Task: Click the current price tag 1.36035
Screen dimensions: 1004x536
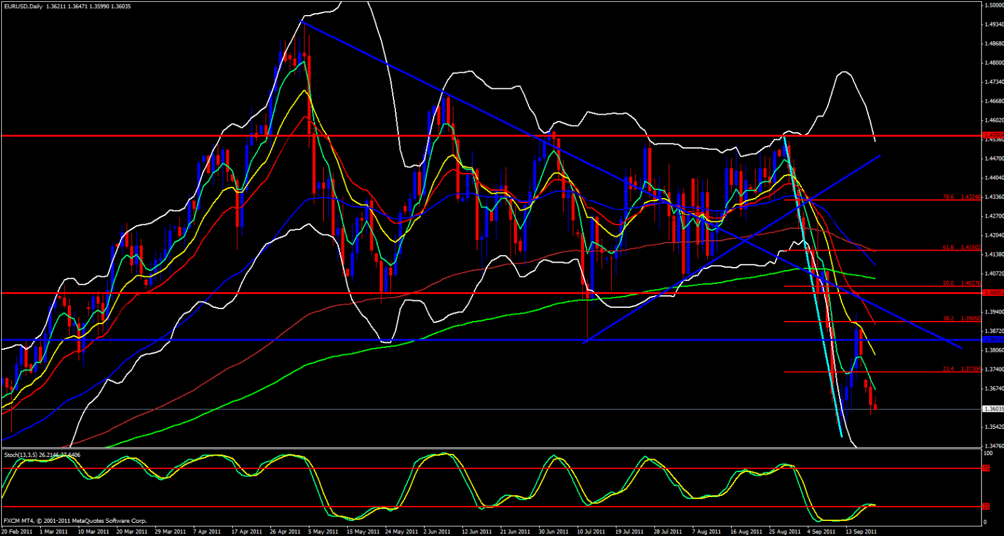Action: point(993,409)
